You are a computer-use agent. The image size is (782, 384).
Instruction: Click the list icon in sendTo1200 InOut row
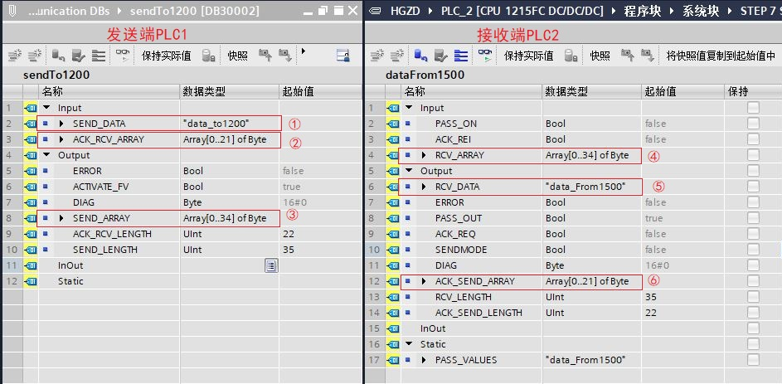point(271,265)
